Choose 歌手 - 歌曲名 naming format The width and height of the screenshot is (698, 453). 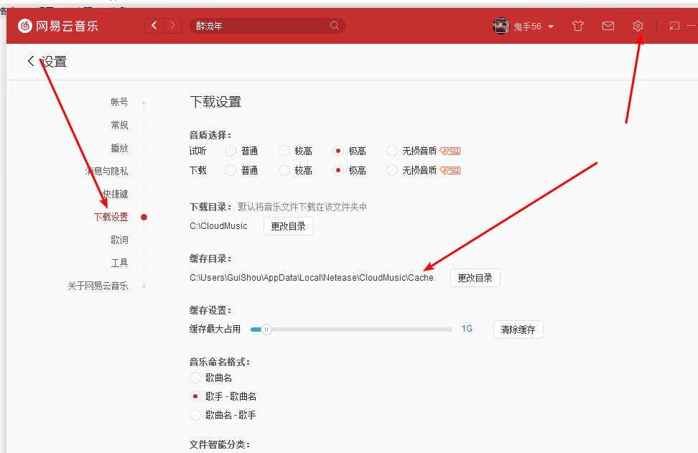(x=195, y=396)
